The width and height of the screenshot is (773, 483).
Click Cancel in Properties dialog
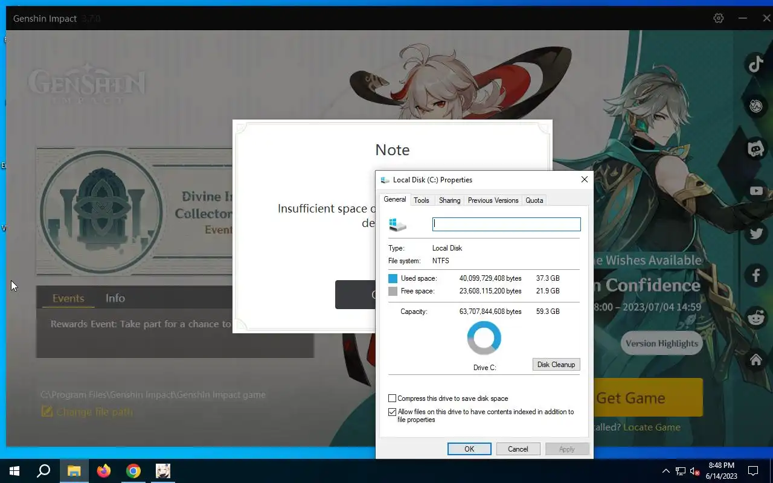click(518, 449)
